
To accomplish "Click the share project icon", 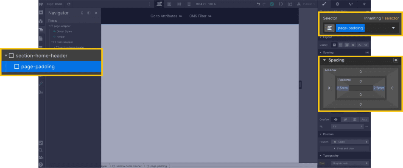I will (x=290, y=4).
